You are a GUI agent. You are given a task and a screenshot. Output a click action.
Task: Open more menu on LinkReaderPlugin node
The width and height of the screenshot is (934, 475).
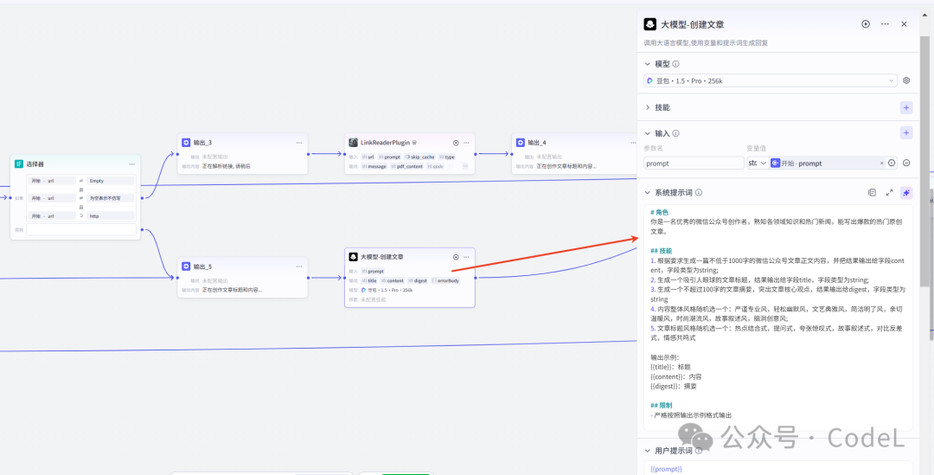point(466,143)
